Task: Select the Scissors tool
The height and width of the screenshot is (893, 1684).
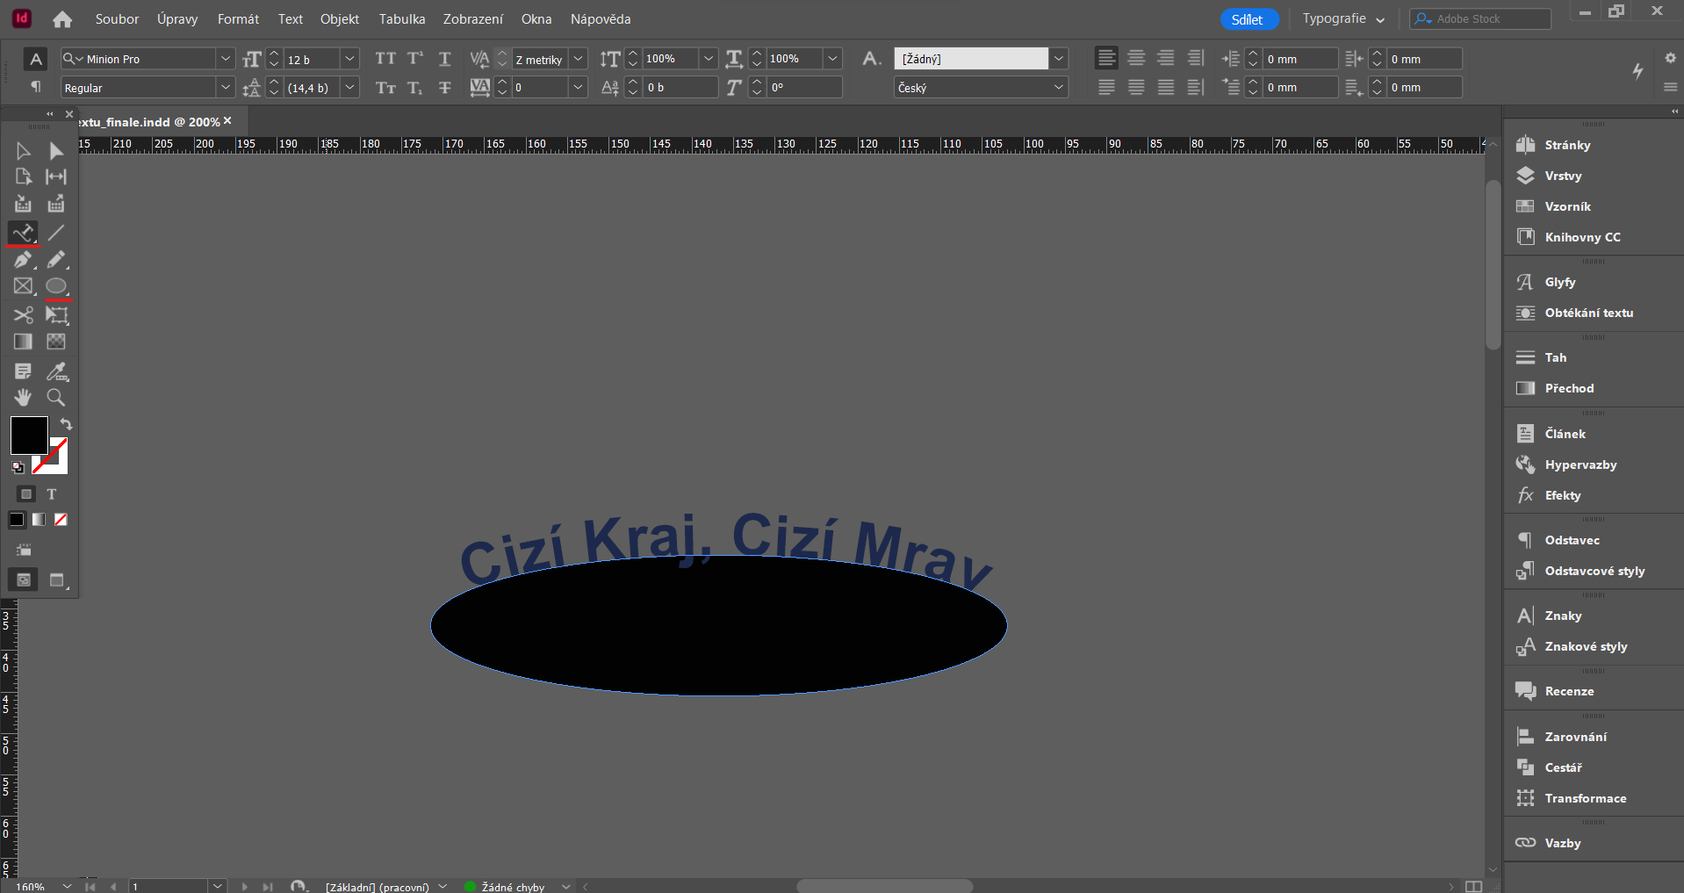Action: point(24,315)
